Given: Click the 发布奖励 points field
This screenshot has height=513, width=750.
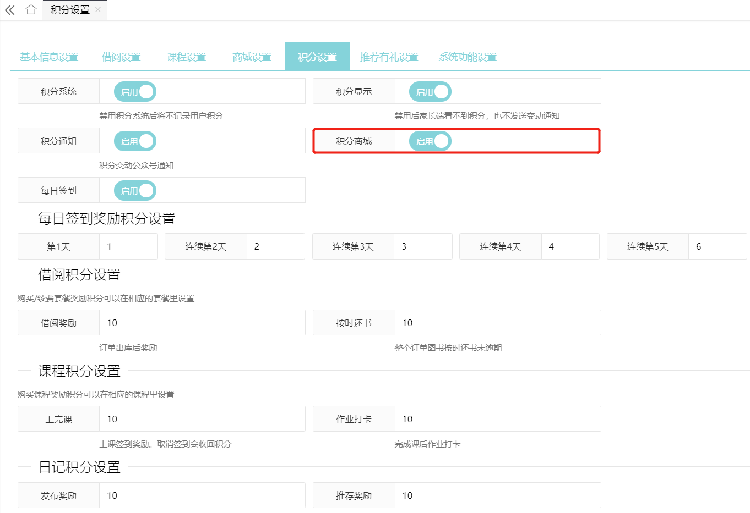Looking at the screenshot, I should pyautogui.click(x=202, y=495).
